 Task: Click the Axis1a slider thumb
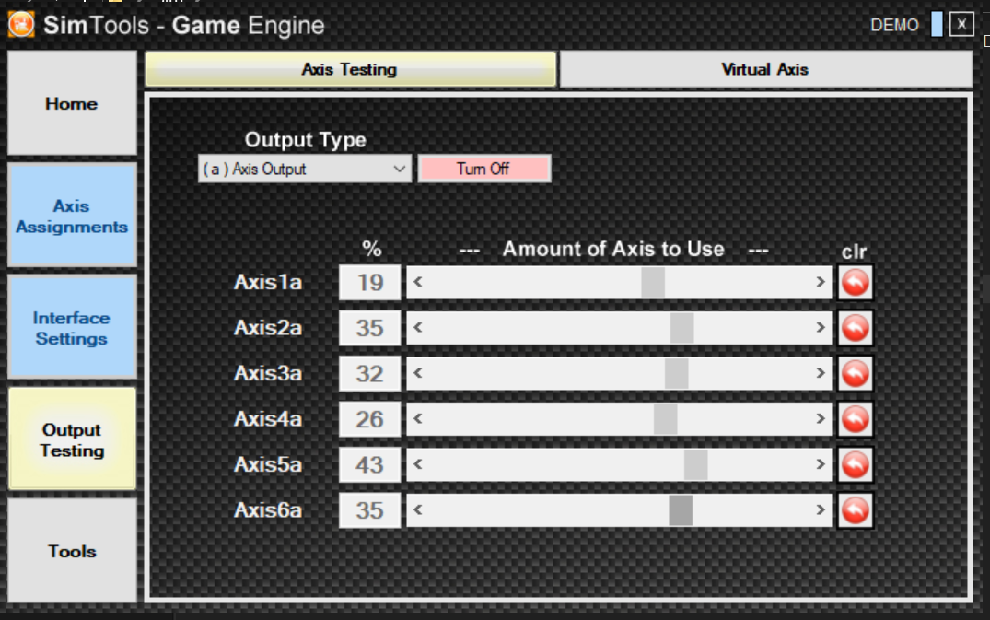pyautogui.click(x=653, y=282)
